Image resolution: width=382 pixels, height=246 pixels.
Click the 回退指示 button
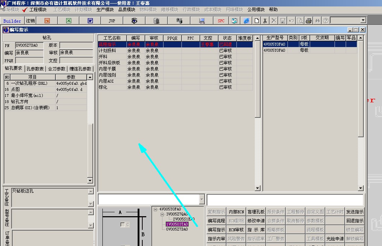[355, 221]
